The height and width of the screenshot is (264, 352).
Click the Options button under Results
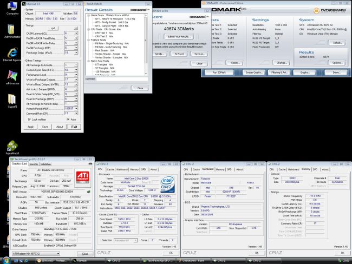[337, 63]
